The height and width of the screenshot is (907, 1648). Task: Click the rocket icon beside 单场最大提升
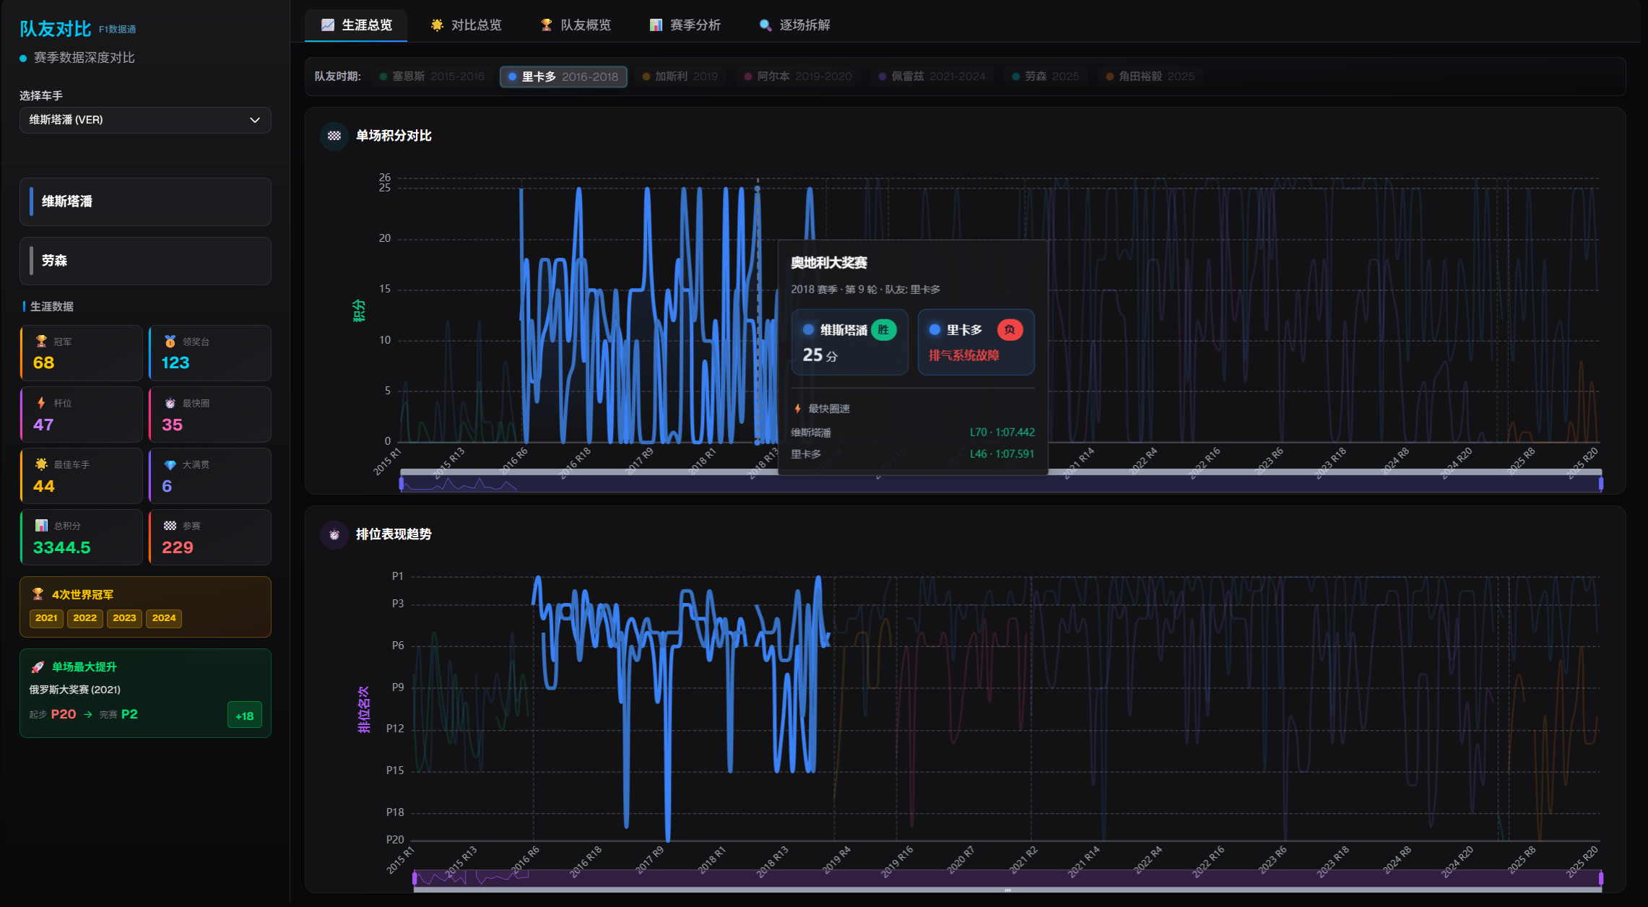38,667
